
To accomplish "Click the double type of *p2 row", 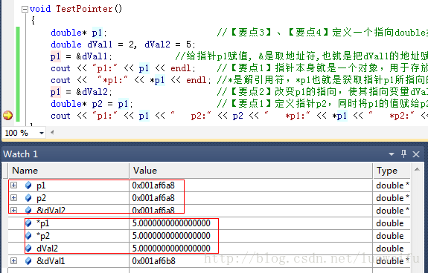I will click(390, 236).
